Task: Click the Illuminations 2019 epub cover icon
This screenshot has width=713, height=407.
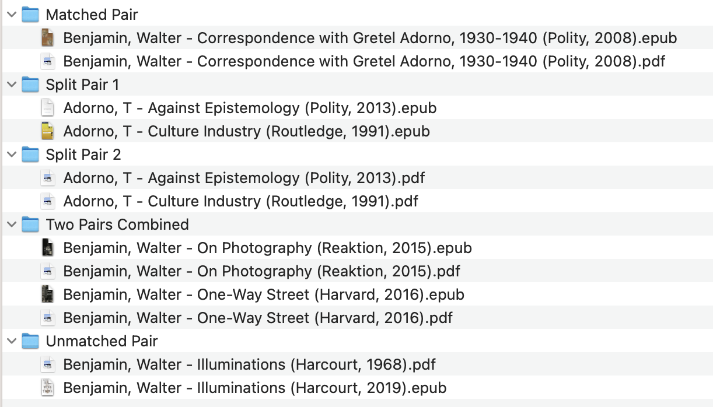Action: (48, 388)
